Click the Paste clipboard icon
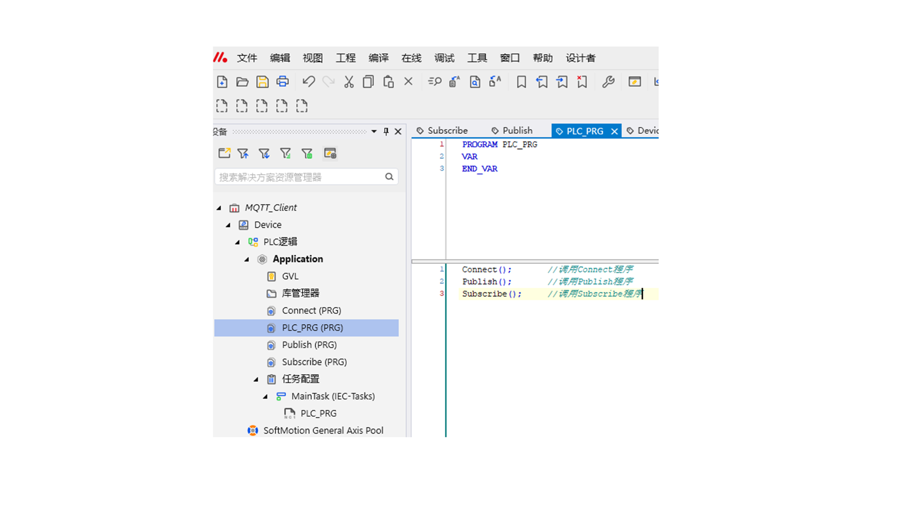The image size is (921, 518). (x=389, y=82)
